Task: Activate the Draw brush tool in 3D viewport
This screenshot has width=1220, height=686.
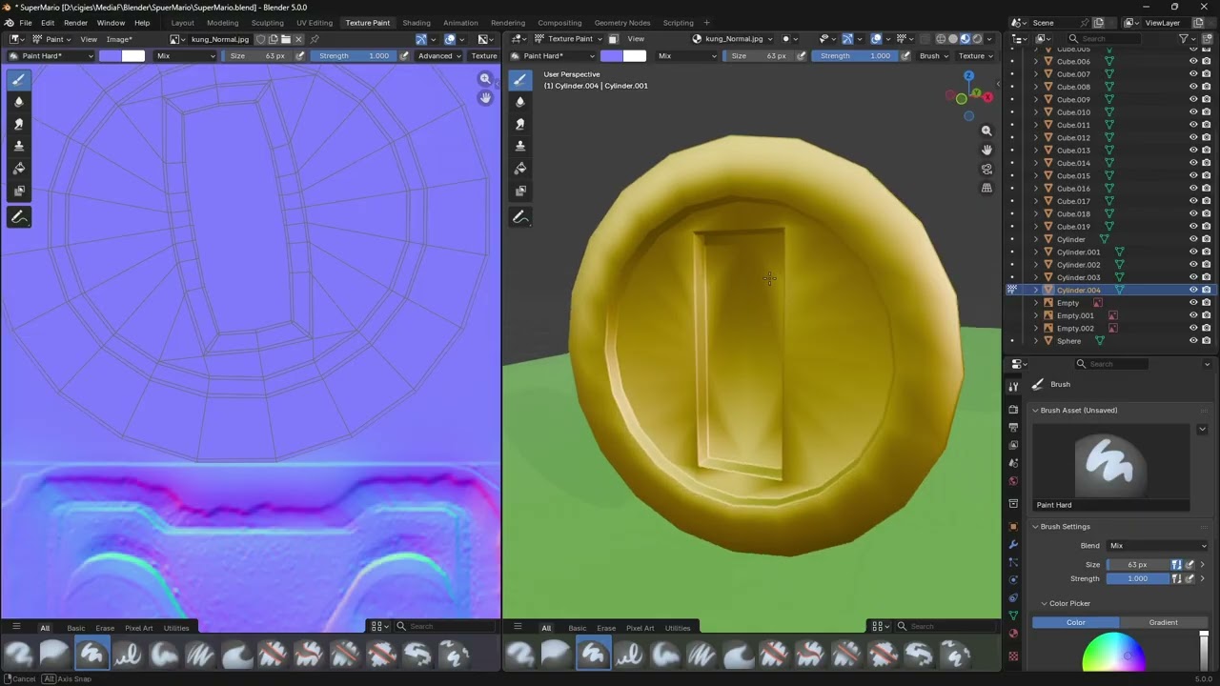Action: (520, 80)
